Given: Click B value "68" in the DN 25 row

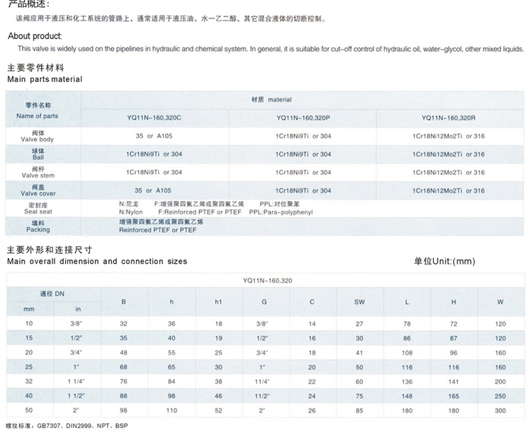Looking at the screenshot, I should click(124, 367).
